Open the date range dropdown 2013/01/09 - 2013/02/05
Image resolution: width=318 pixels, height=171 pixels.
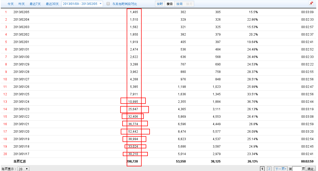click(x=82, y=4)
